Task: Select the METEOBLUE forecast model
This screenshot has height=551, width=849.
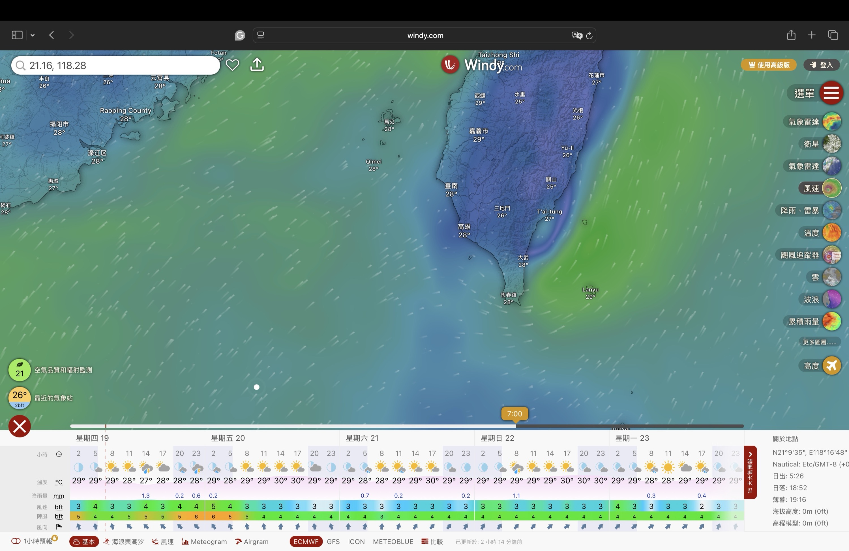Action: click(x=393, y=541)
